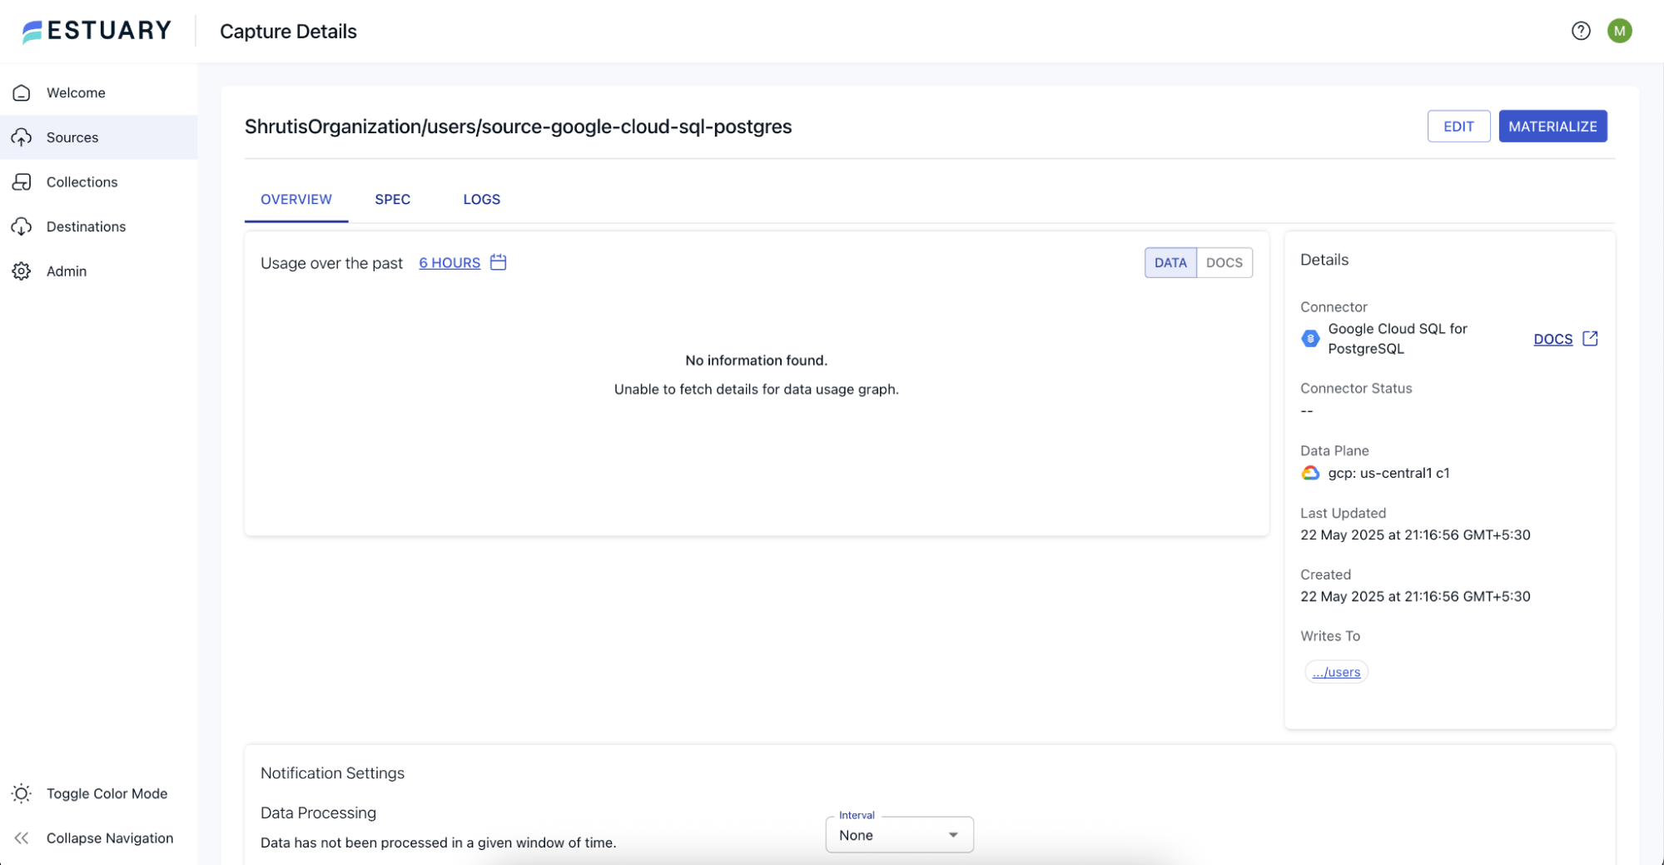This screenshot has height=865, width=1664.
Task: Click the Collections icon in sidebar
Action: (22, 181)
